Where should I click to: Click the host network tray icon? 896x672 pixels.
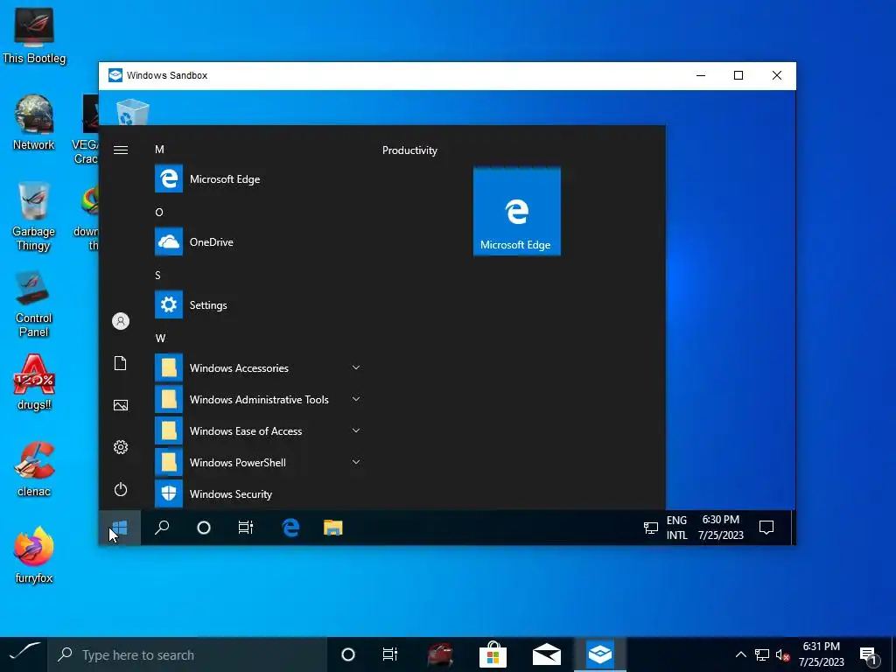coord(762,654)
